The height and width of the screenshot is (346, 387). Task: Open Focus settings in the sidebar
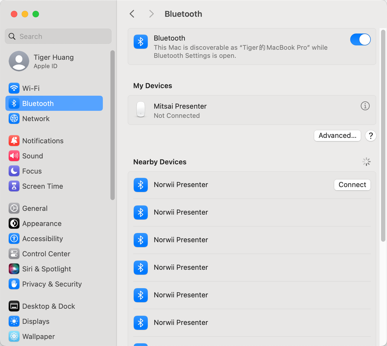coord(54,171)
